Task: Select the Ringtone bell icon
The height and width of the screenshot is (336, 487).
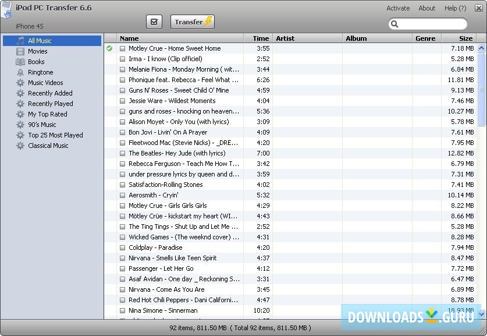Action: coord(20,72)
